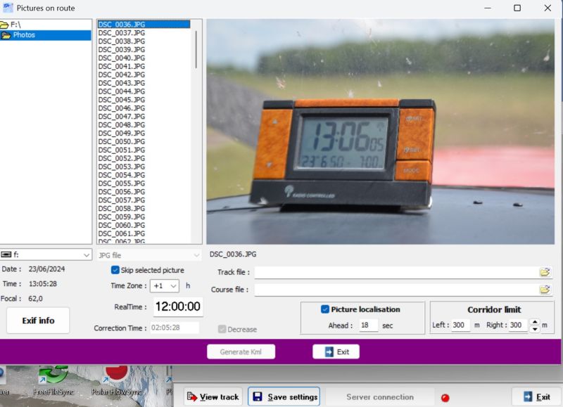
Task: Select the F:\ root folder
Action: pyautogui.click(x=14, y=25)
